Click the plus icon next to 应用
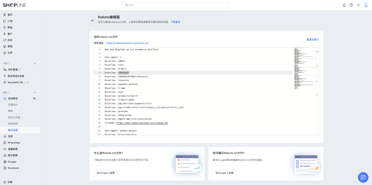Viewport: 372px width, 185px height. point(35,63)
